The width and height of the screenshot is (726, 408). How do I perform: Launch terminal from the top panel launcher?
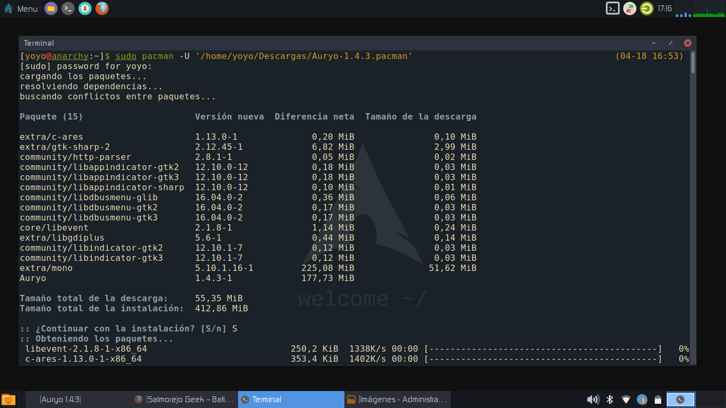pos(67,8)
